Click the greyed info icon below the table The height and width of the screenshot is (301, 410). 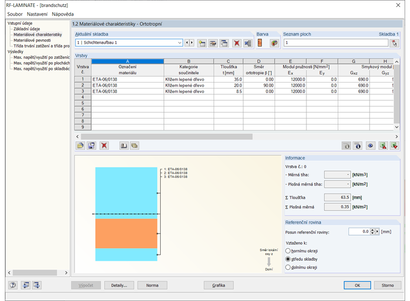[x=346, y=146]
